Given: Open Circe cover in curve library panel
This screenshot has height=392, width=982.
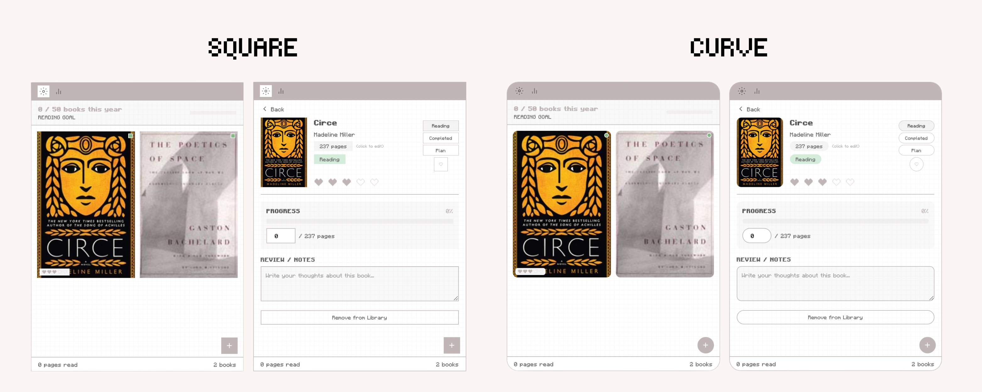Looking at the screenshot, I should 562,204.
